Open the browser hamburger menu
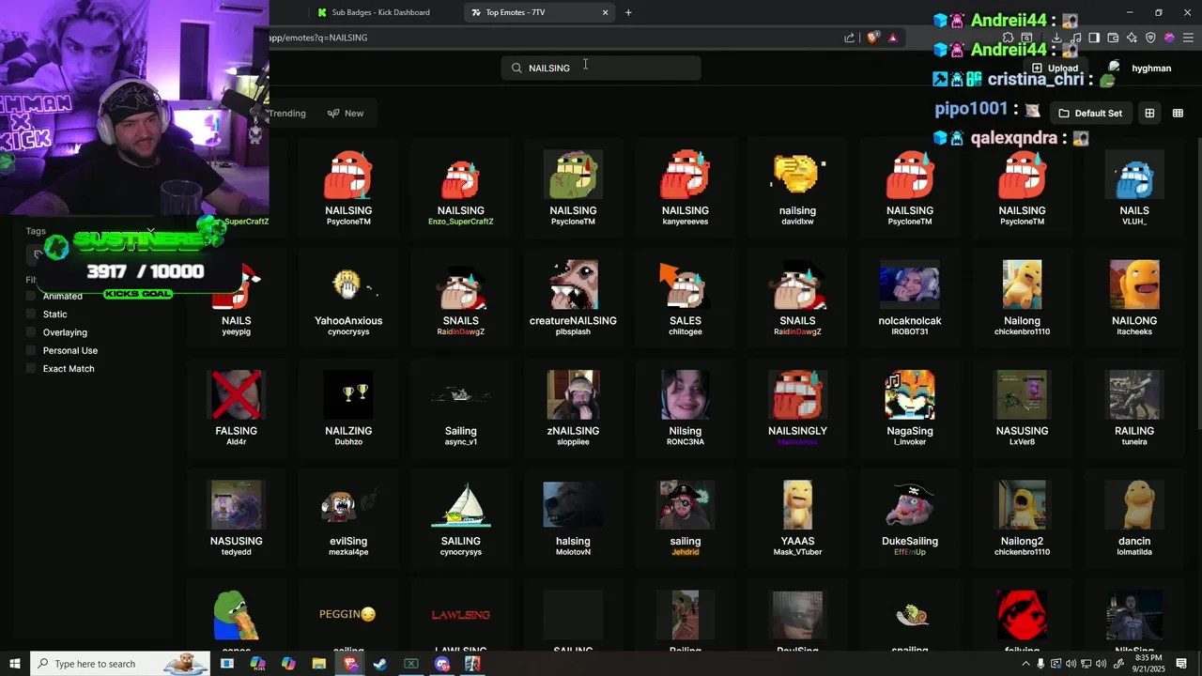This screenshot has height=676, width=1202. tap(1188, 38)
